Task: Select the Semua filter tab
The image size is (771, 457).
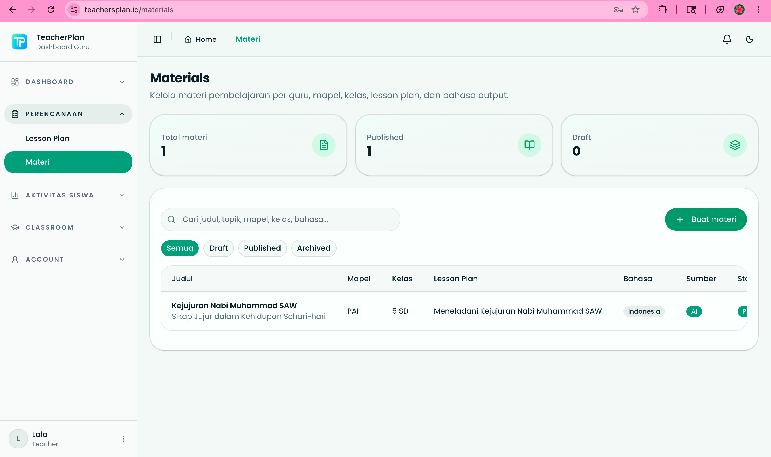Action: [x=180, y=248]
